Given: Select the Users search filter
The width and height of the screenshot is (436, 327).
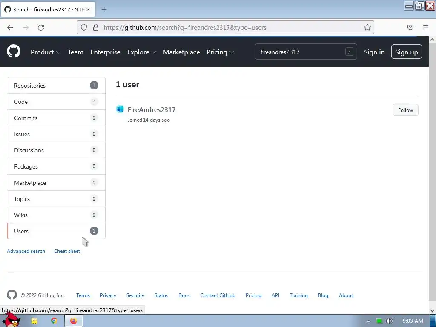Looking at the screenshot, I should pyautogui.click(x=56, y=231).
